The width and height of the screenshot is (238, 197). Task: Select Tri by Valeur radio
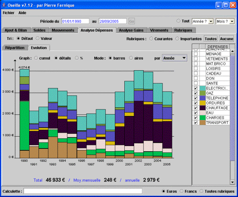(x=38, y=39)
